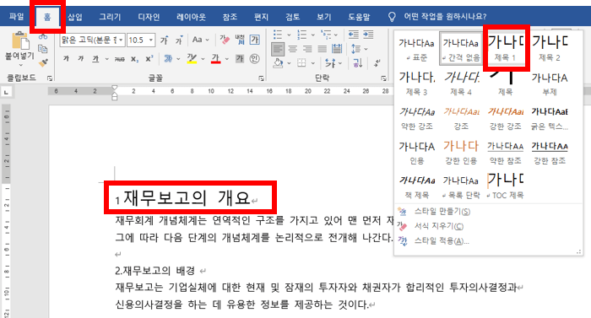Viewport: 591px width, 318px height.
Task: Click 스타일 적용(A)... in styles menu
Action: click(x=442, y=240)
